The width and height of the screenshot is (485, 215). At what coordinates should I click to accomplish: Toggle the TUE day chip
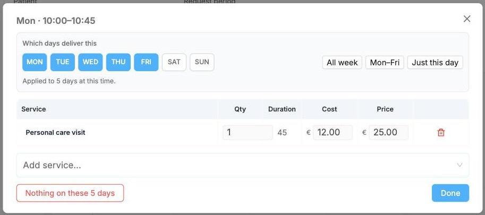pyautogui.click(x=63, y=62)
